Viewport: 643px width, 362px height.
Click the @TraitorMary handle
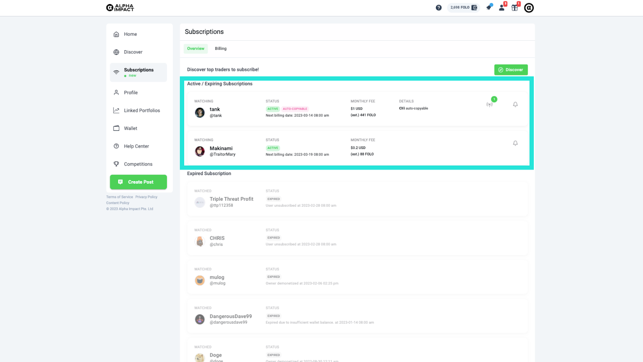[x=223, y=154]
